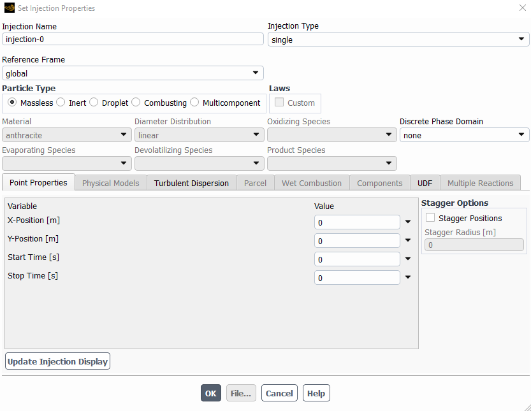The height and width of the screenshot is (411, 531).
Task: Expand the Reference Frame dropdown
Action: click(x=133, y=73)
